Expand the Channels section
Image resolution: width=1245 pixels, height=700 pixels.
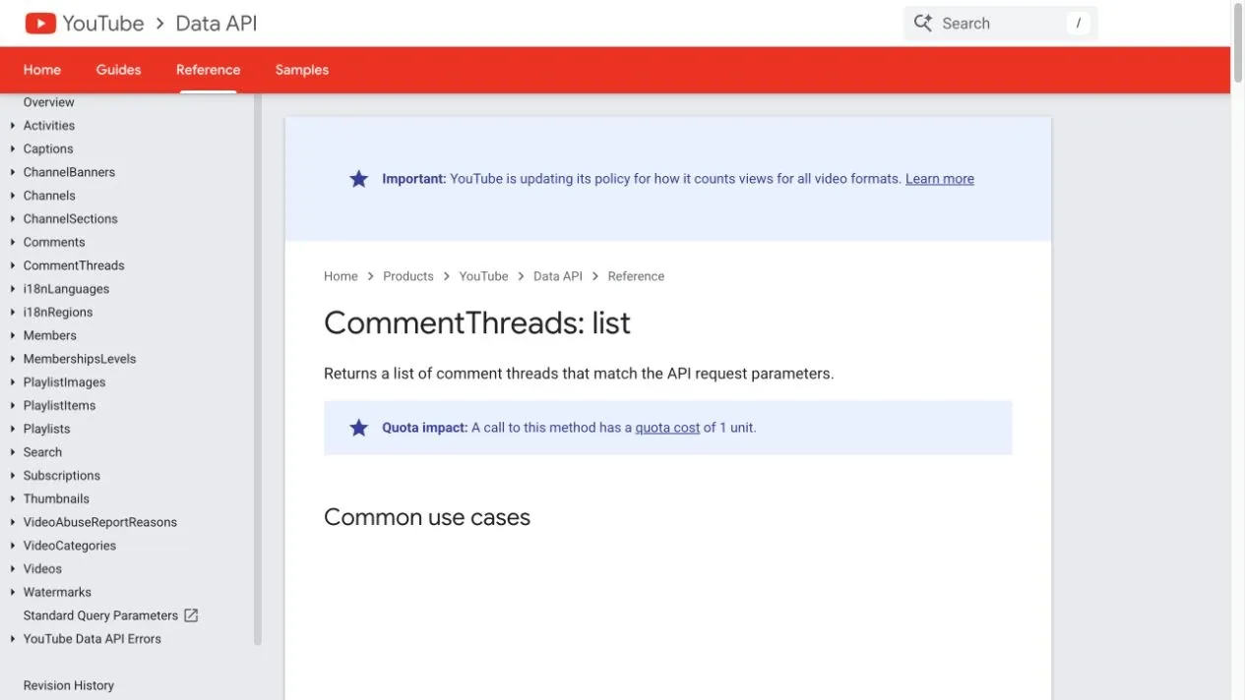tap(12, 196)
